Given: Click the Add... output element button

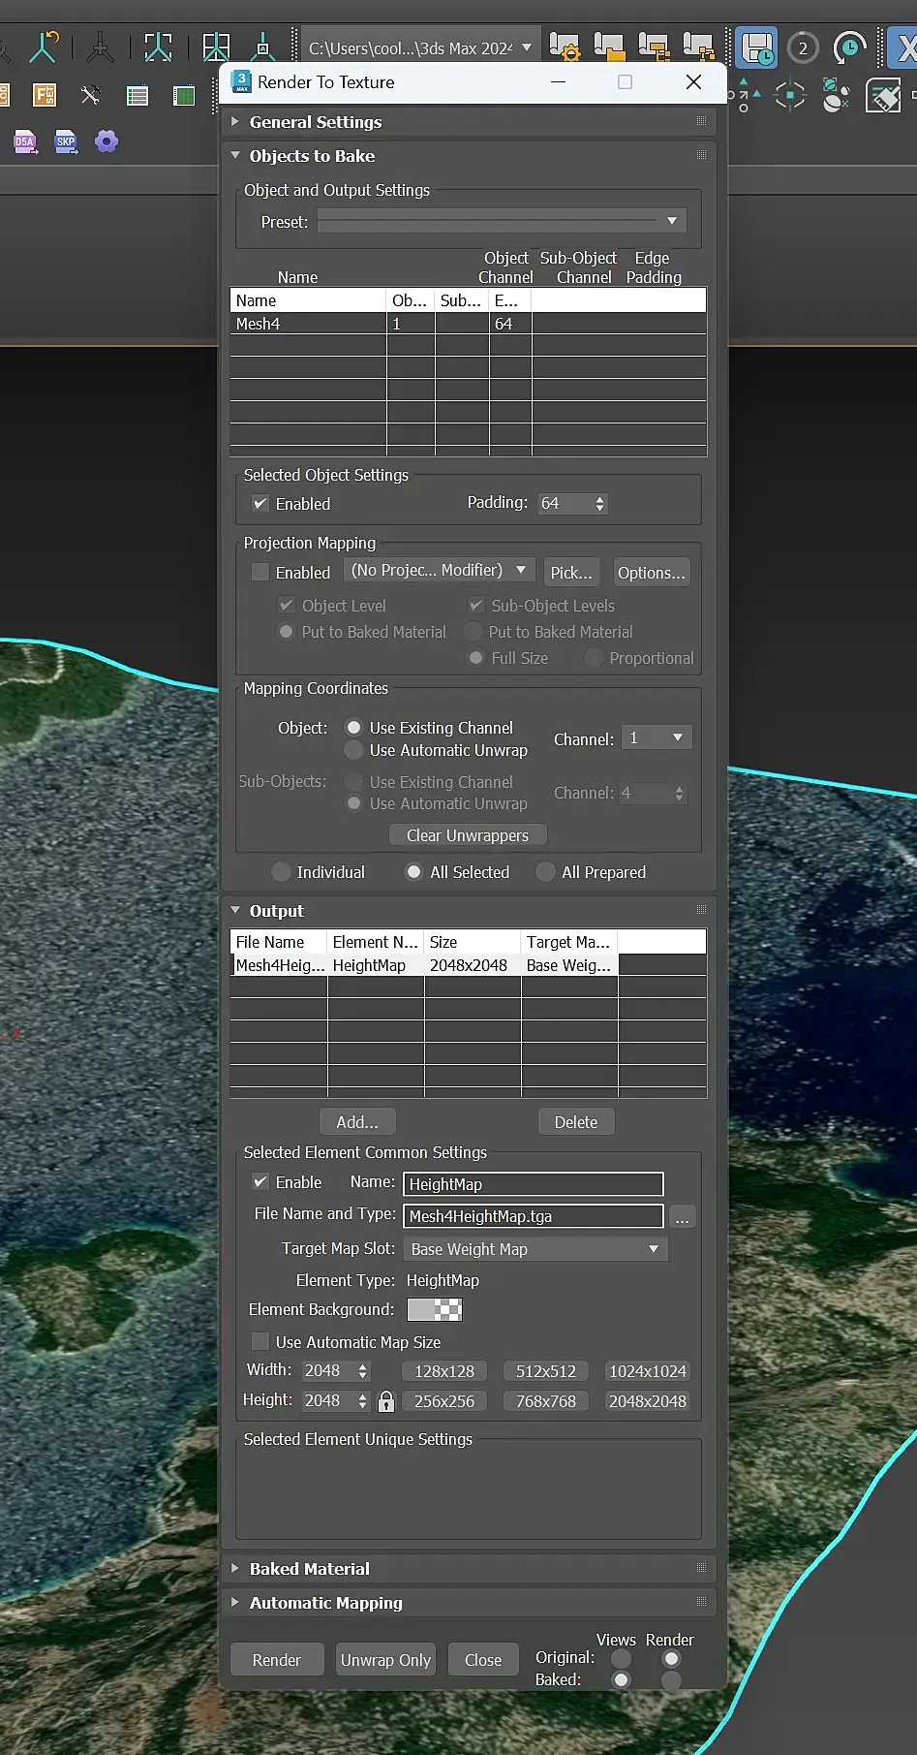Looking at the screenshot, I should click(357, 1122).
